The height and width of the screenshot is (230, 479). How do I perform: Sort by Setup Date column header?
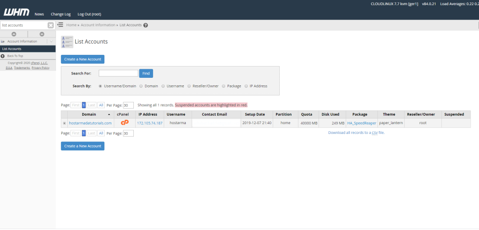[255, 114]
